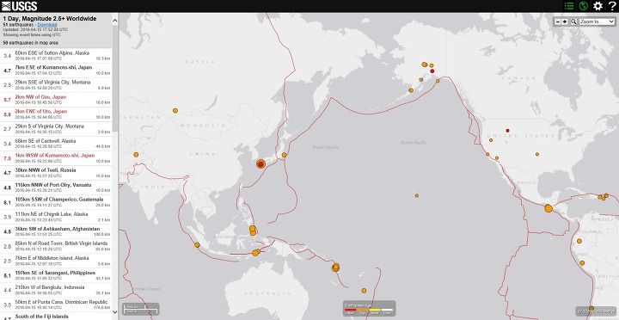Image resolution: width=619 pixels, height=320 pixels.
Task: Click the map scale bar
Action: tap(141, 309)
